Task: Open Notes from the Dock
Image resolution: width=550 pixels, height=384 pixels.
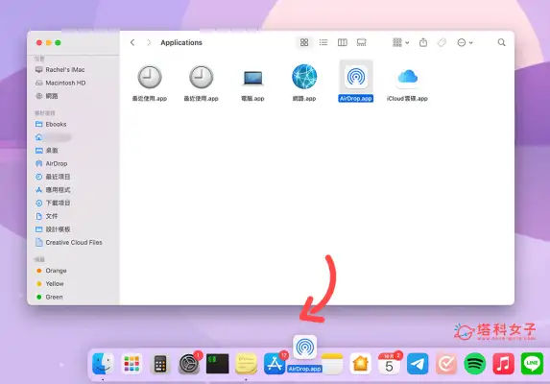Action: click(x=332, y=364)
